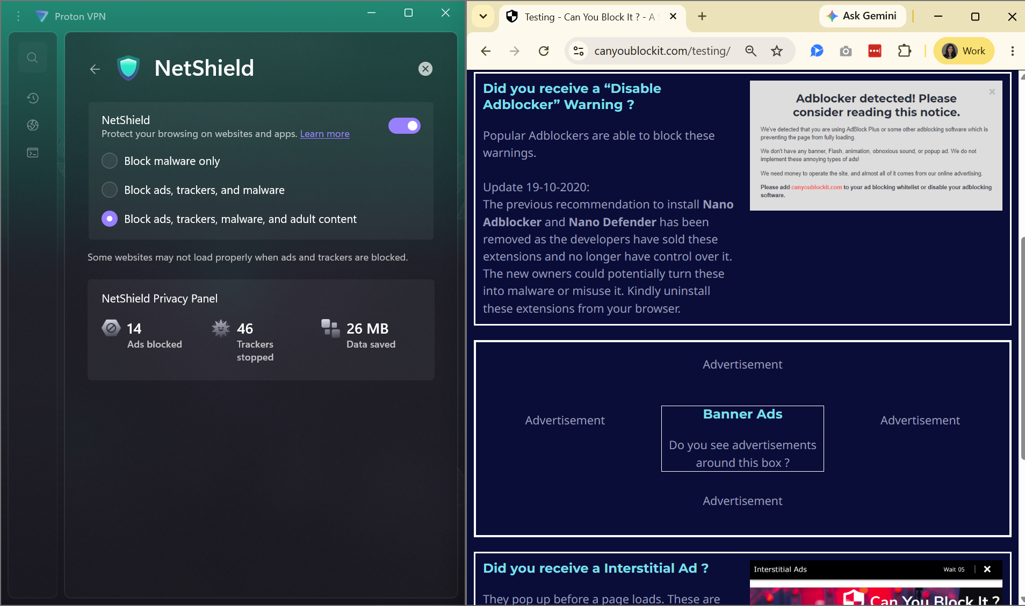Click the Data saved icon in Privacy Panel

(x=330, y=328)
